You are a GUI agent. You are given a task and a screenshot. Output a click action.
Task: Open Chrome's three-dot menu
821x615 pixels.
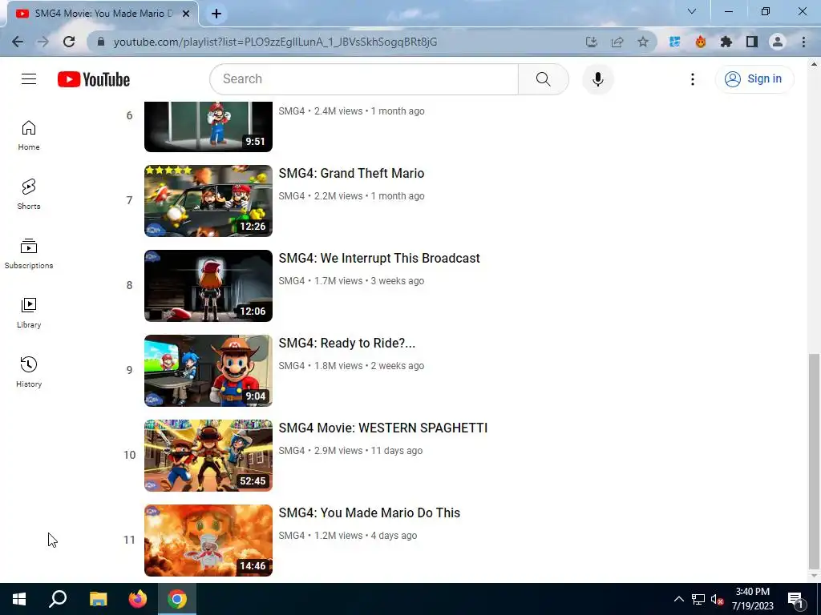point(803,42)
